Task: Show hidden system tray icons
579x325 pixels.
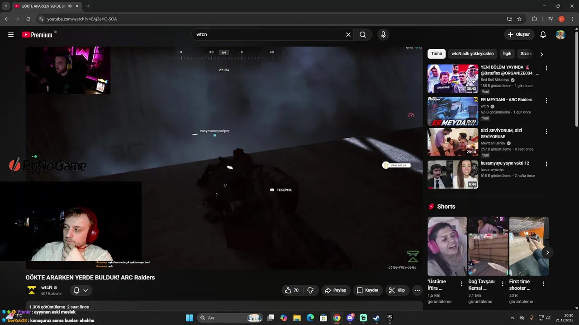Action: [x=512, y=318]
